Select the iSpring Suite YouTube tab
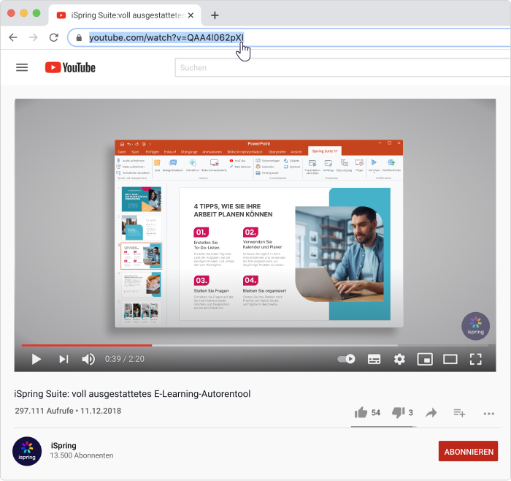The height and width of the screenshot is (481, 511). click(125, 15)
